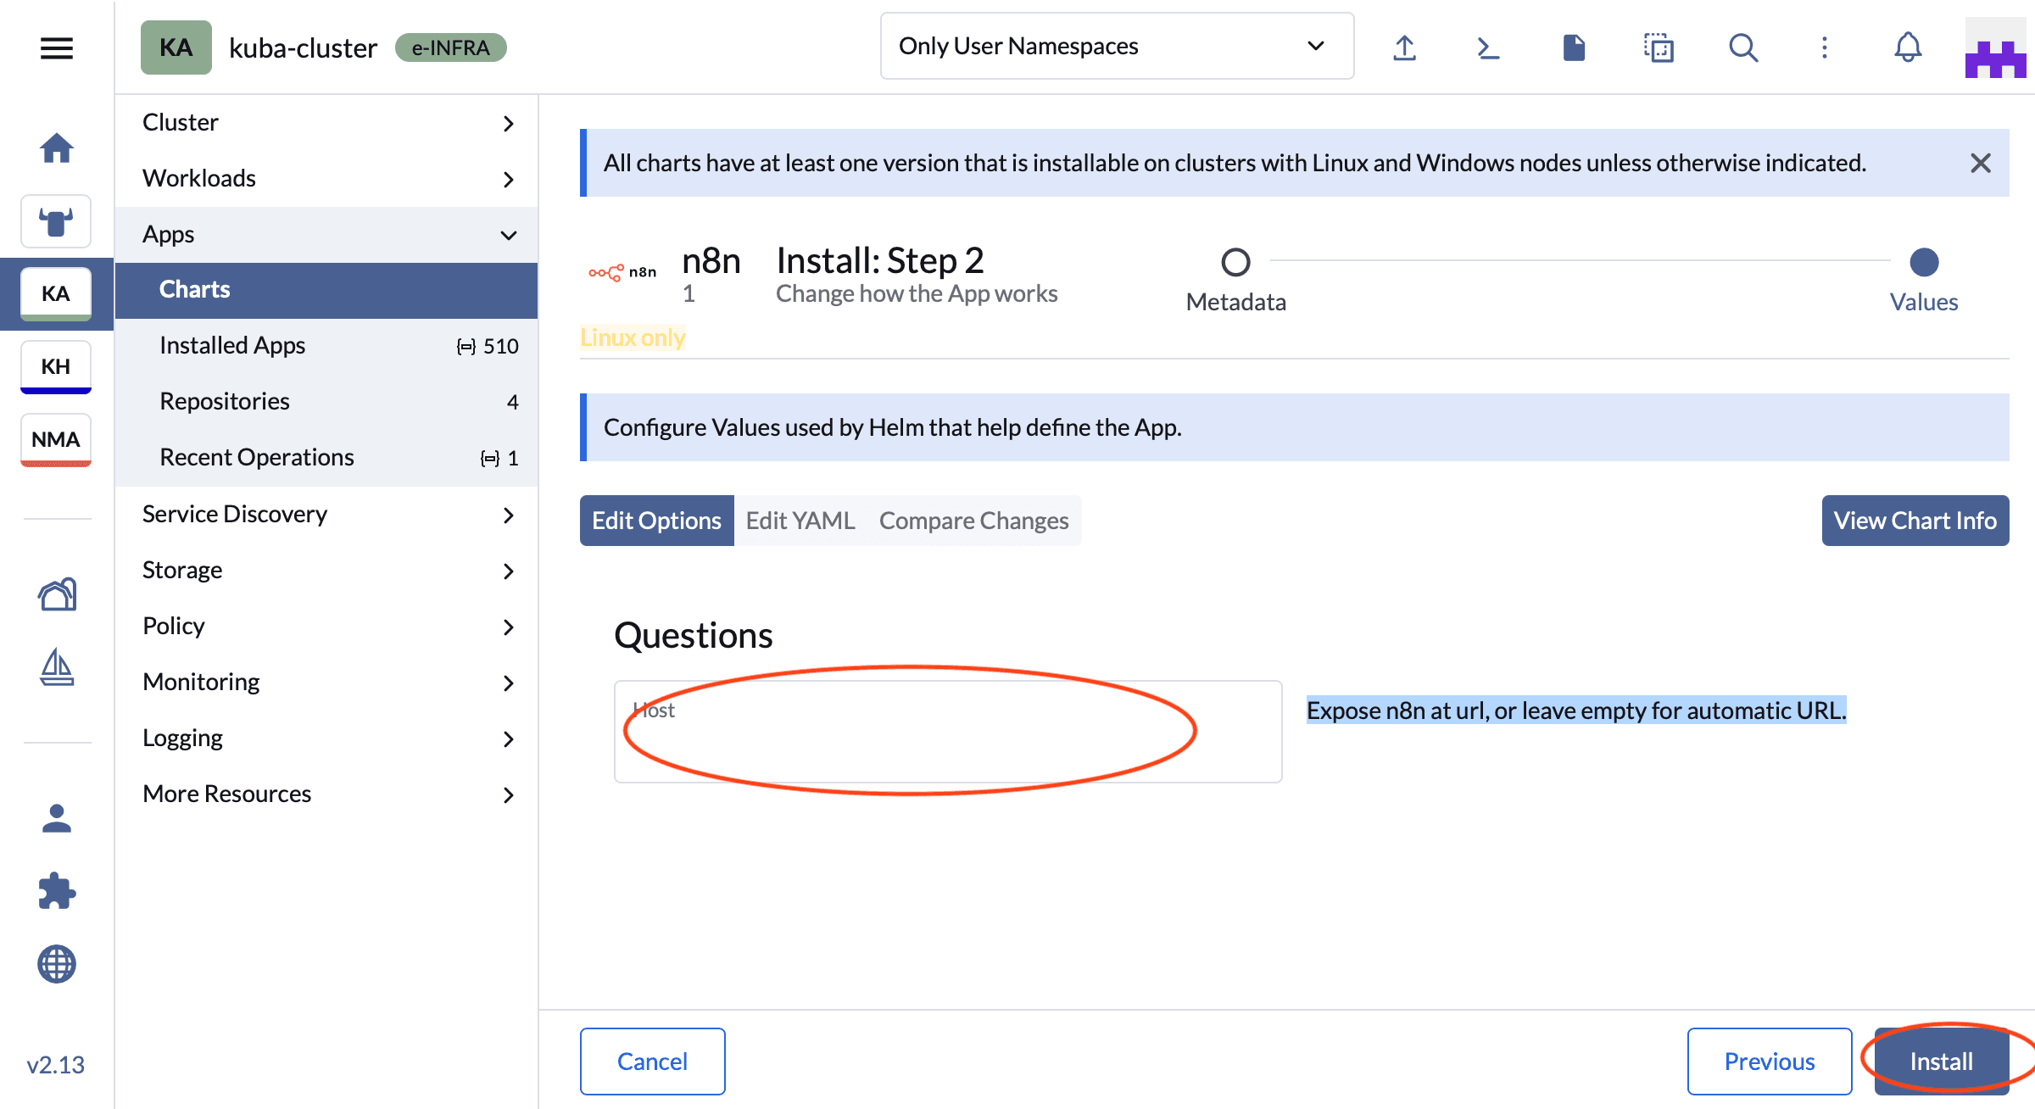Screen dimensions: 2035x1109
Task: Switch to the Edit YAML tab
Action: pos(800,521)
